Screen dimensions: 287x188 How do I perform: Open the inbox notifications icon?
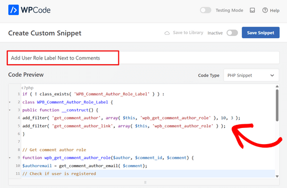pos(252,10)
